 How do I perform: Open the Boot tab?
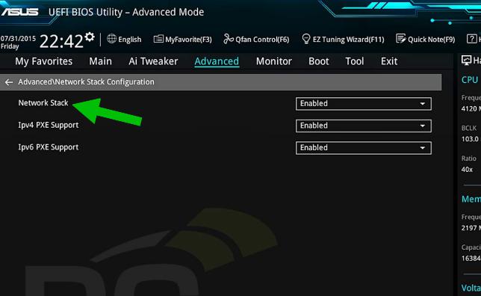(x=319, y=61)
